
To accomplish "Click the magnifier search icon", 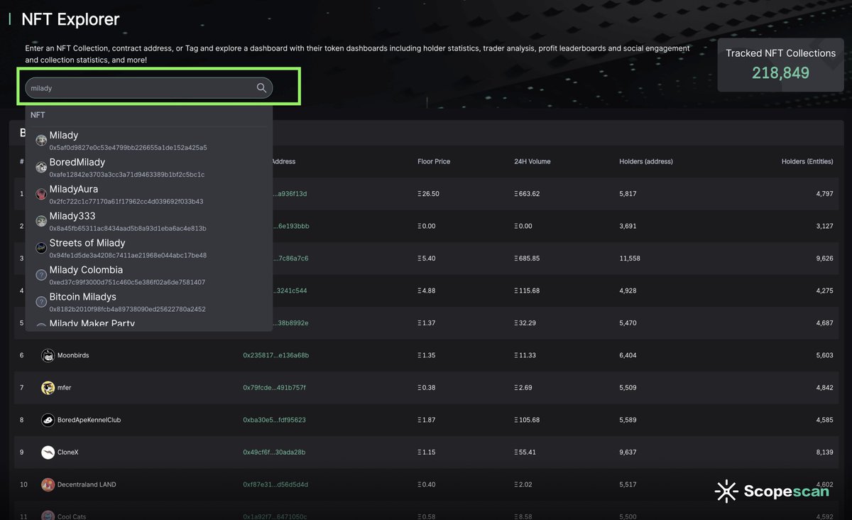I will (261, 88).
